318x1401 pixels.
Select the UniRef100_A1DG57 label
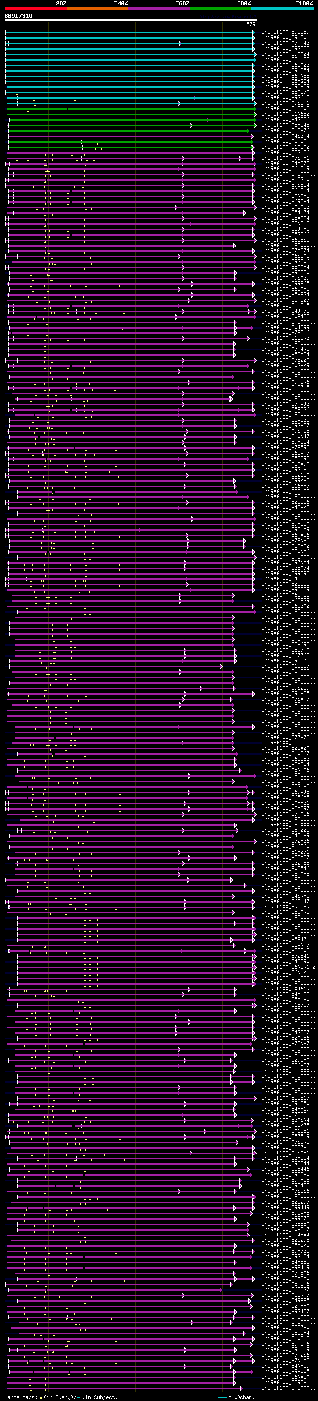point(285,666)
